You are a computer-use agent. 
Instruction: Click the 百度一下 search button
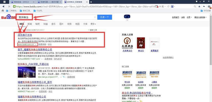[105, 17]
